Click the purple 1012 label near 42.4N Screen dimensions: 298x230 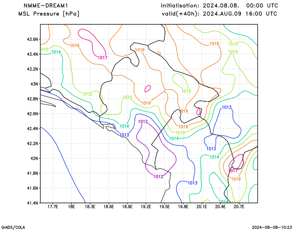[x=143, y=122]
